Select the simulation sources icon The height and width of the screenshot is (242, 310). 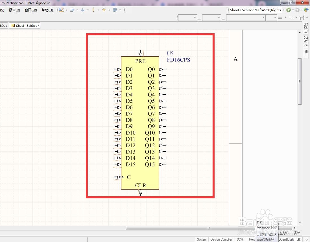(104, 10)
